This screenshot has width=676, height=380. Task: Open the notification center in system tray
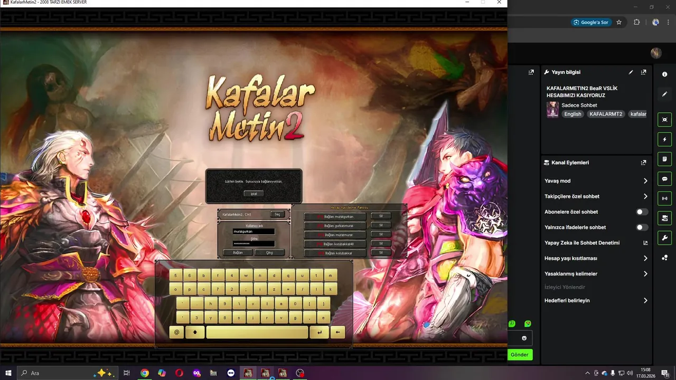665,373
